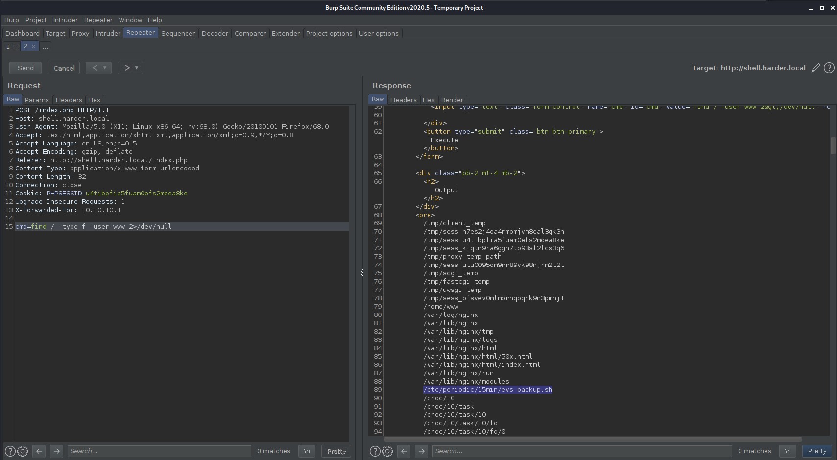Click the Referer header line in the request
Viewport: 837px width, 460px height.
coord(101,160)
